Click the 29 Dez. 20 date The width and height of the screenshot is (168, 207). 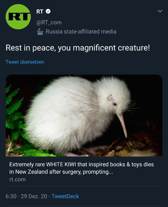click(x=34, y=196)
